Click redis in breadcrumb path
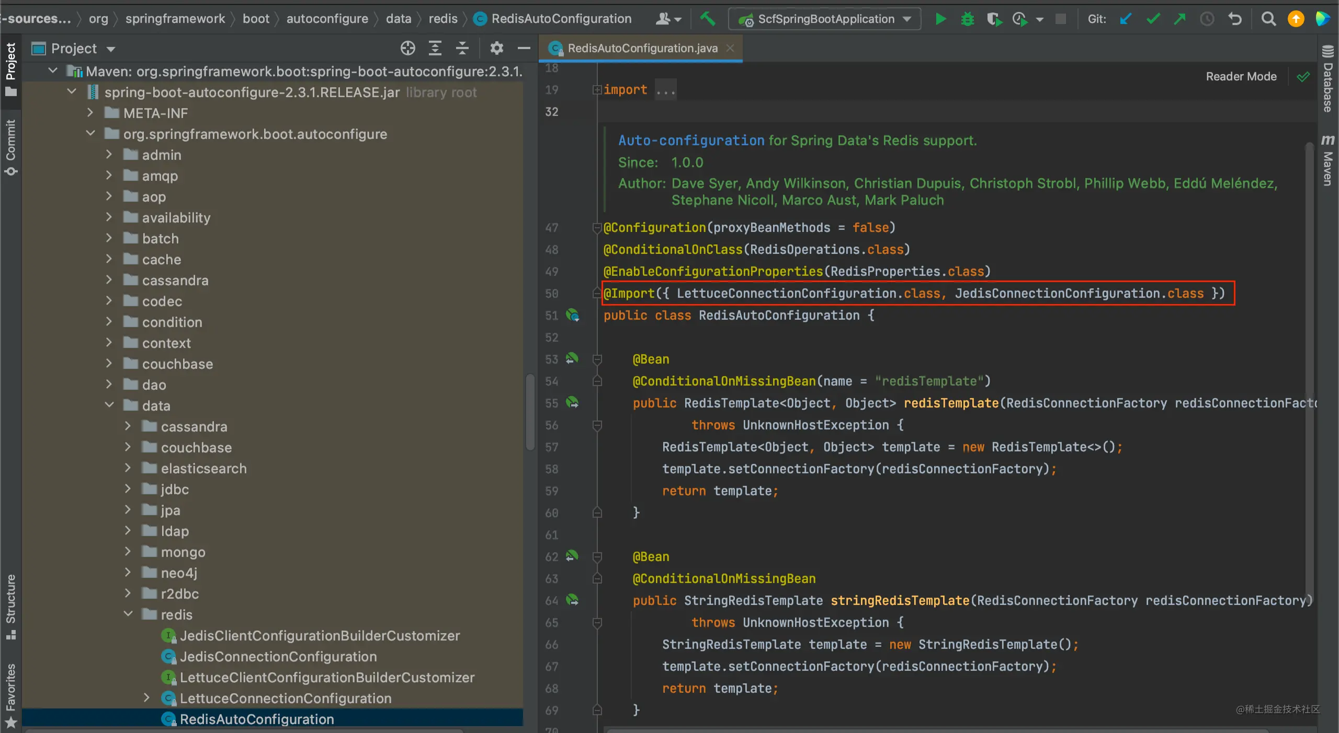The width and height of the screenshot is (1339, 733). point(442,19)
